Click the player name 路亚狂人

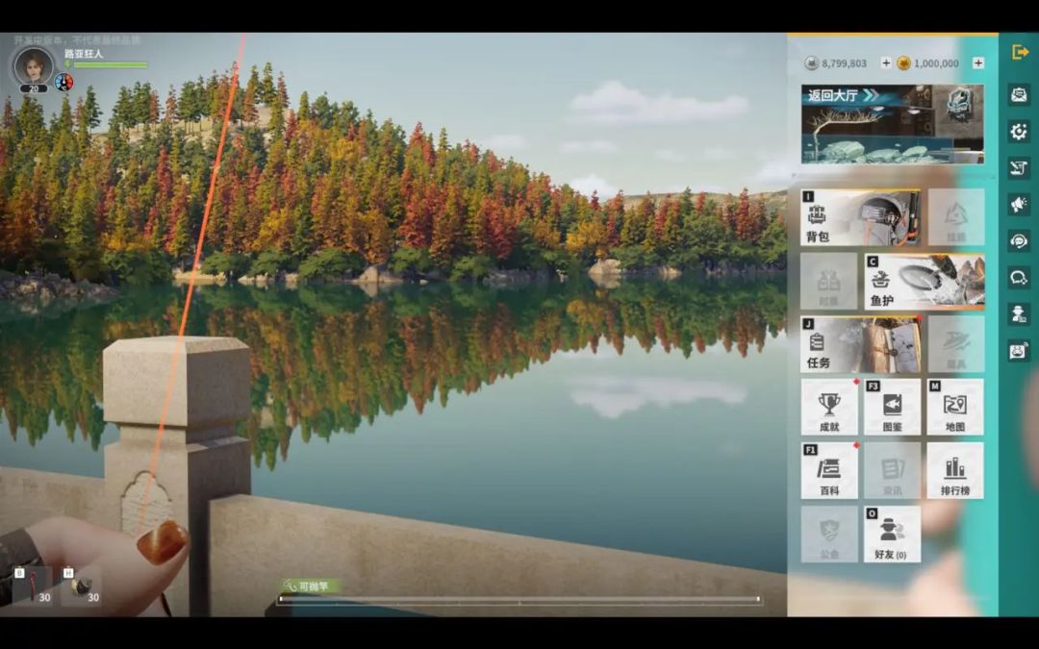point(84,53)
